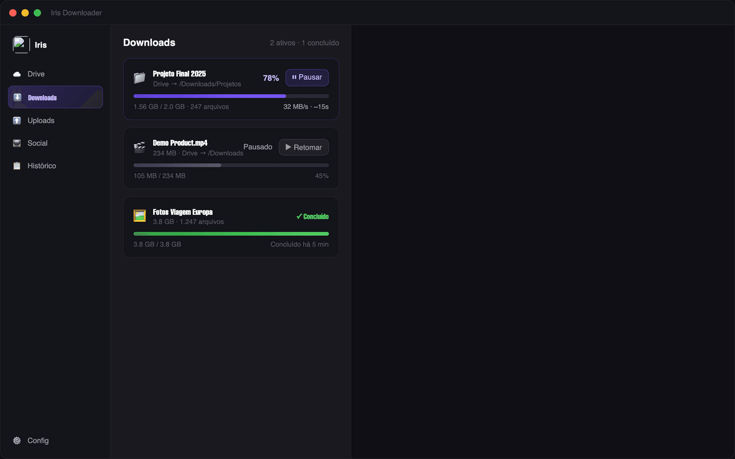735x459 pixels.
Task: Click the Fotos Viagem Europa progress bar
Action: point(231,234)
